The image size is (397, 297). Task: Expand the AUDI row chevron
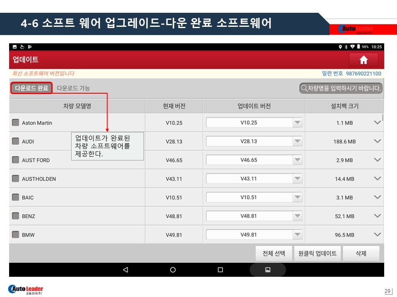coord(377,141)
